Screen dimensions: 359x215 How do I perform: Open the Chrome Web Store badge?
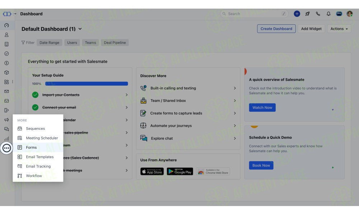[213, 171]
